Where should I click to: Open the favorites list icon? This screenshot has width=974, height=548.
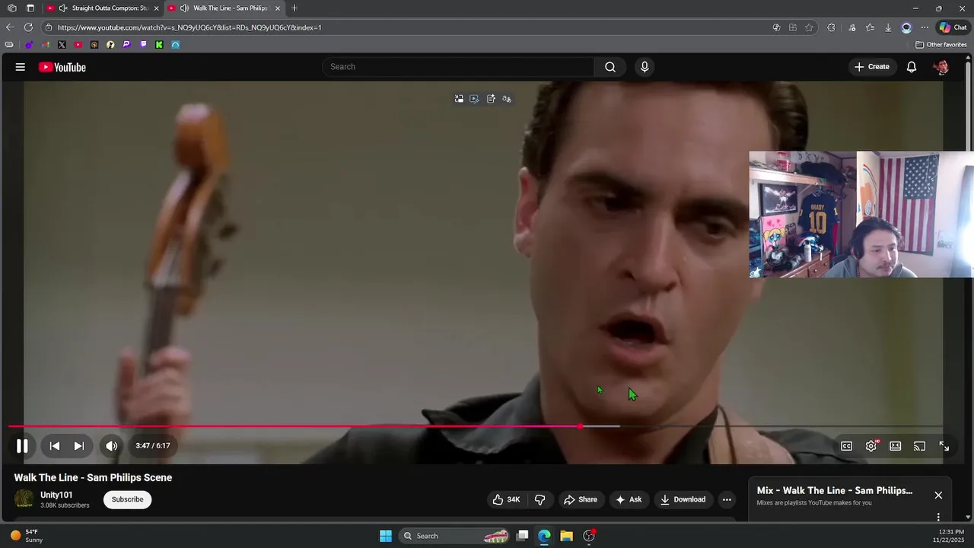coord(870,27)
